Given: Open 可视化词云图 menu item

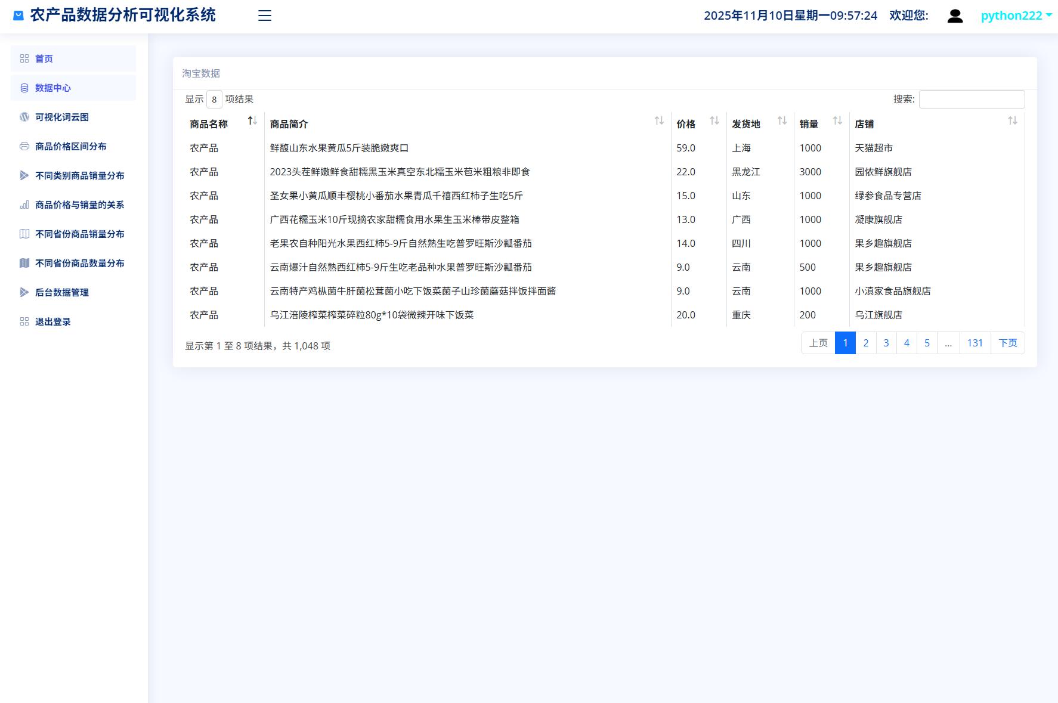Looking at the screenshot, I should pos(73,117).
